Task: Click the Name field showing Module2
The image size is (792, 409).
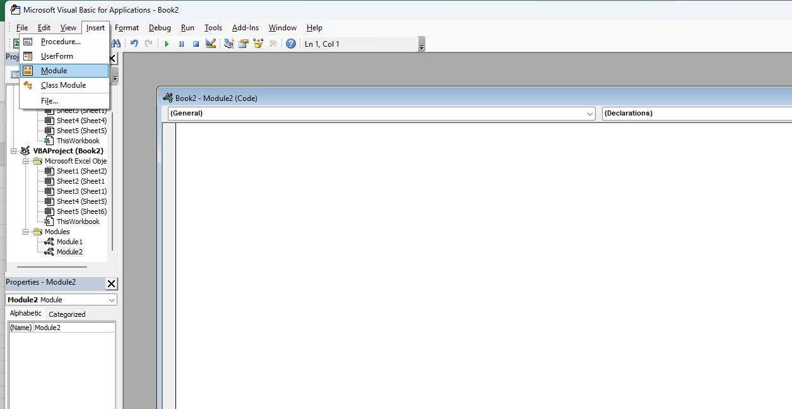Action: 73,327
